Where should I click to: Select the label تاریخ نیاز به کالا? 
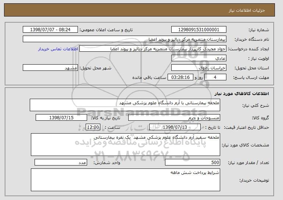pos(105,118)
